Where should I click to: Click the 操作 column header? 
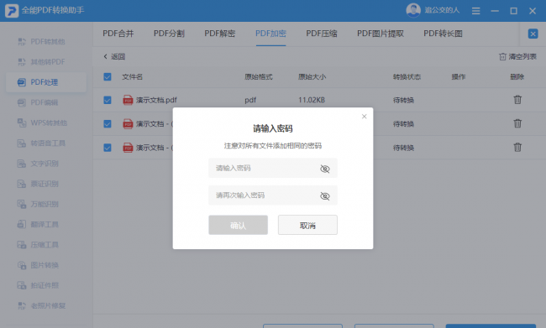point(459,77)
